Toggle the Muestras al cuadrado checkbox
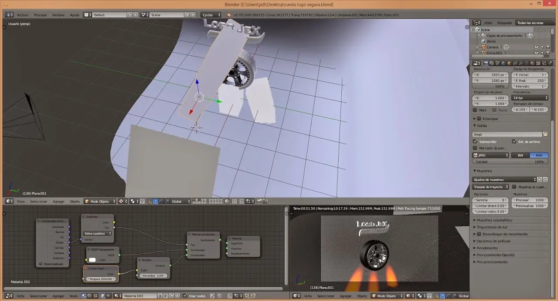Viewport: 558px width, 301px height. [x=514, y=187]
